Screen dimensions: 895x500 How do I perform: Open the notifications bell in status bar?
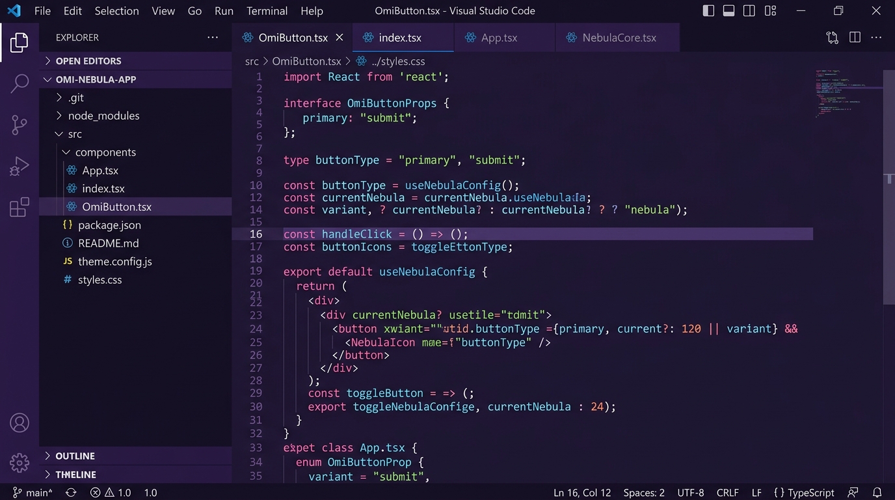point(877,493)
